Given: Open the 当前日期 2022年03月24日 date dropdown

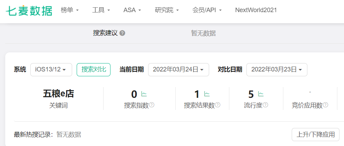Looking at the screenshot, I should tap(178, 70).
